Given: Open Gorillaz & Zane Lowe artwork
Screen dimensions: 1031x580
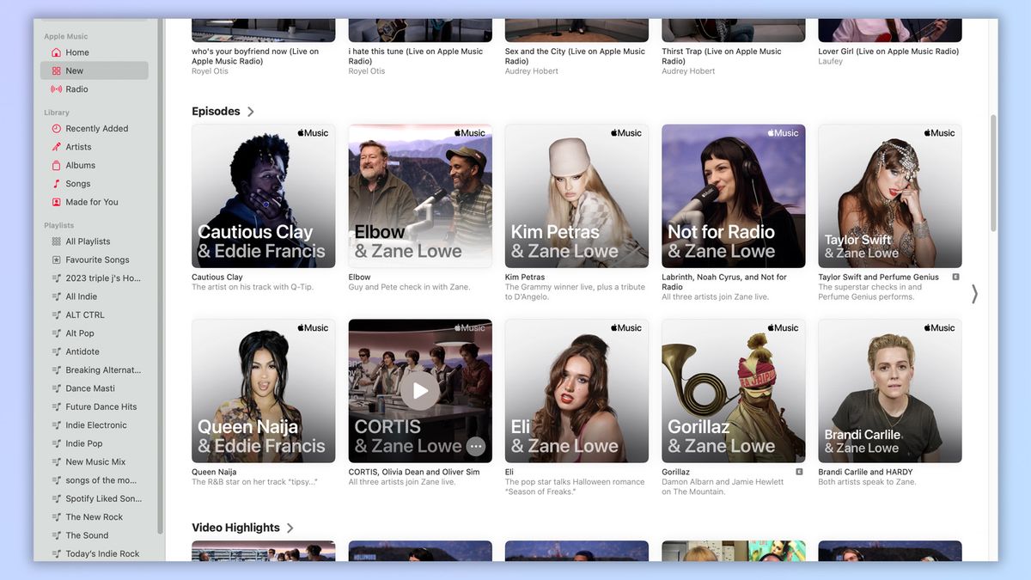Looking at the screenshot, I should tap(734, 391).
